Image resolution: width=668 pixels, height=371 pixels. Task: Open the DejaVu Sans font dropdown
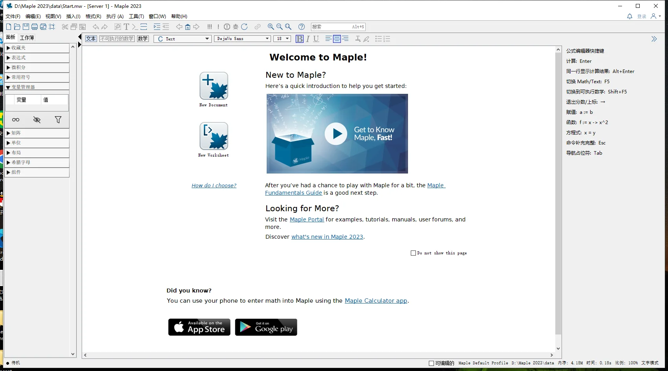click(242, 39)
